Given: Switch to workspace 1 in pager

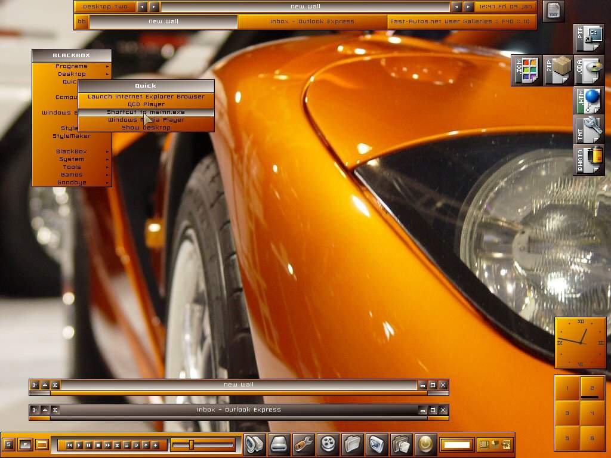Looking at the screenshot, I should pyautogui.click(x=567, y=388).
